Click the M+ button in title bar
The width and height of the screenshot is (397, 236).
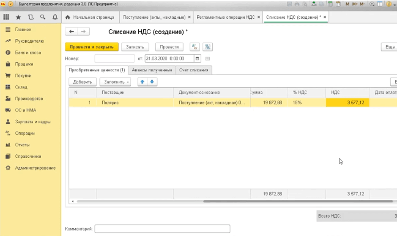point(355,4)
